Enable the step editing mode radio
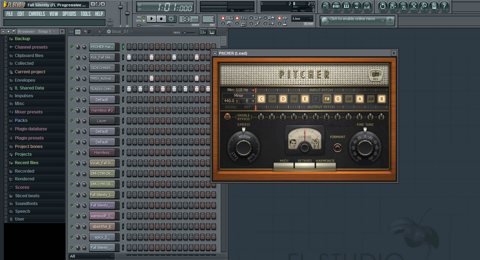480x260 pixels. 251,24
